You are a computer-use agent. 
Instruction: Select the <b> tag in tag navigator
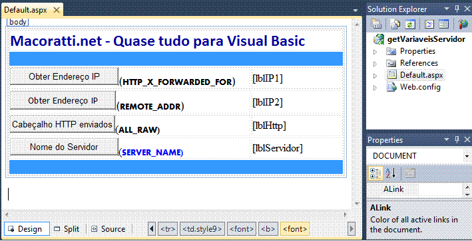(268, 229)
